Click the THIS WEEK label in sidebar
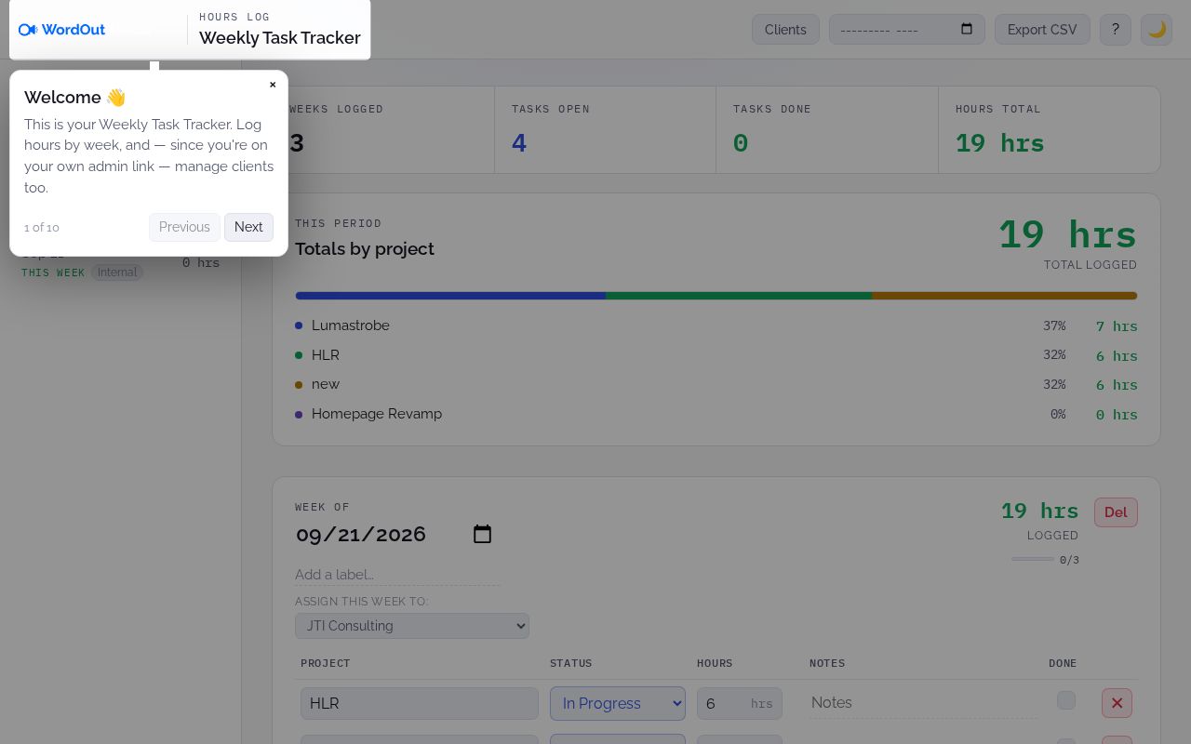The width and height of the screenshot is (1191, 744). pos(53,272)
